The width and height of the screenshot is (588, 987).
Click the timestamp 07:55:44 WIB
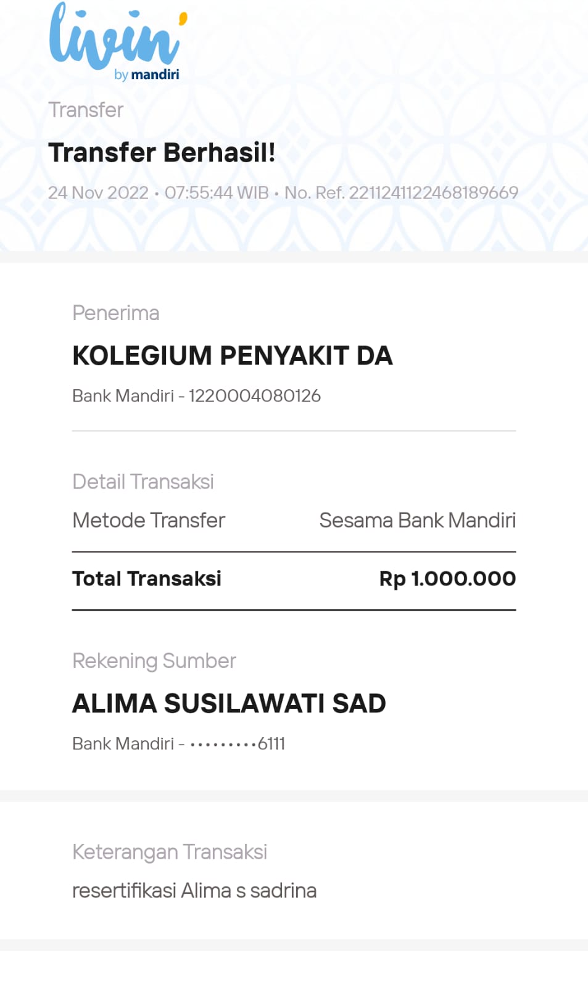(217, 193)
